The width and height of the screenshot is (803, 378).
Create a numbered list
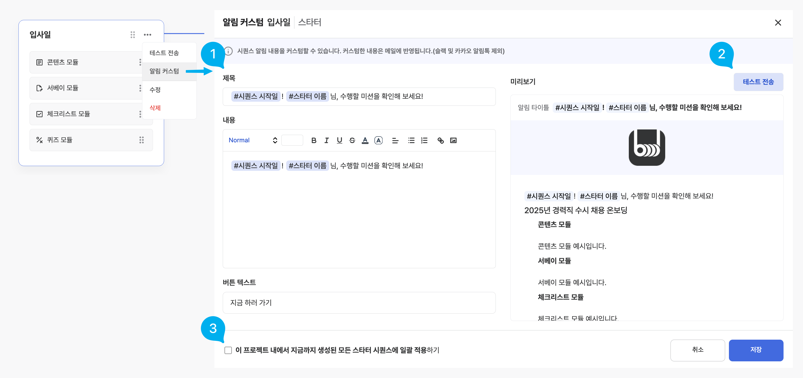424,140
